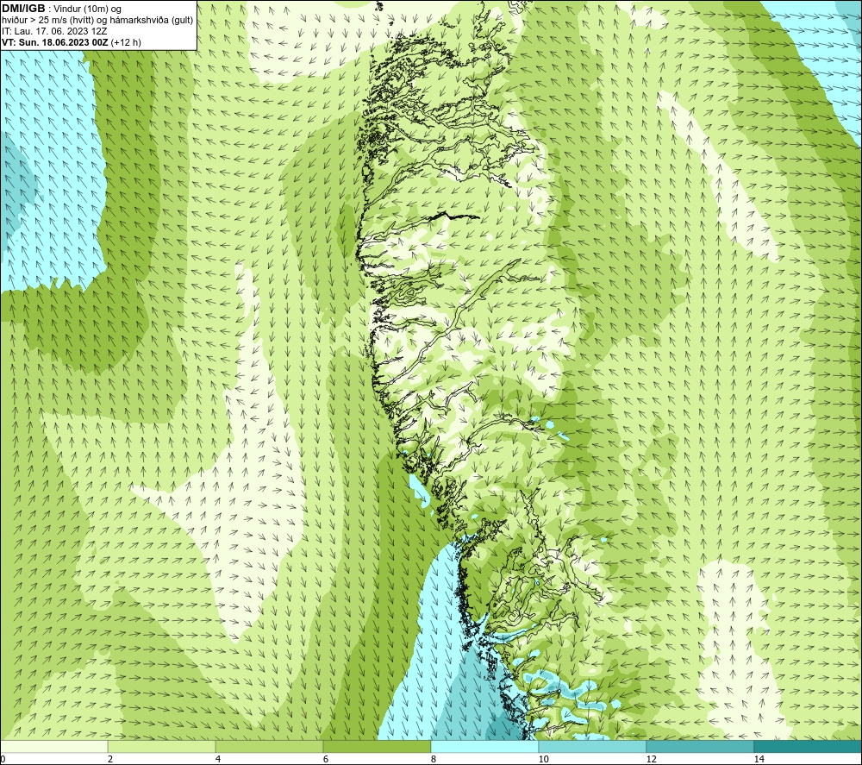
Task: Click the '8' label on the scale
Action: pyautogui.click(x=434, y=759)
